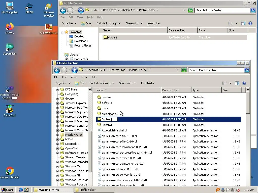Open Edit menu in Mozilla Firefox window

click(x=64, y=77)
